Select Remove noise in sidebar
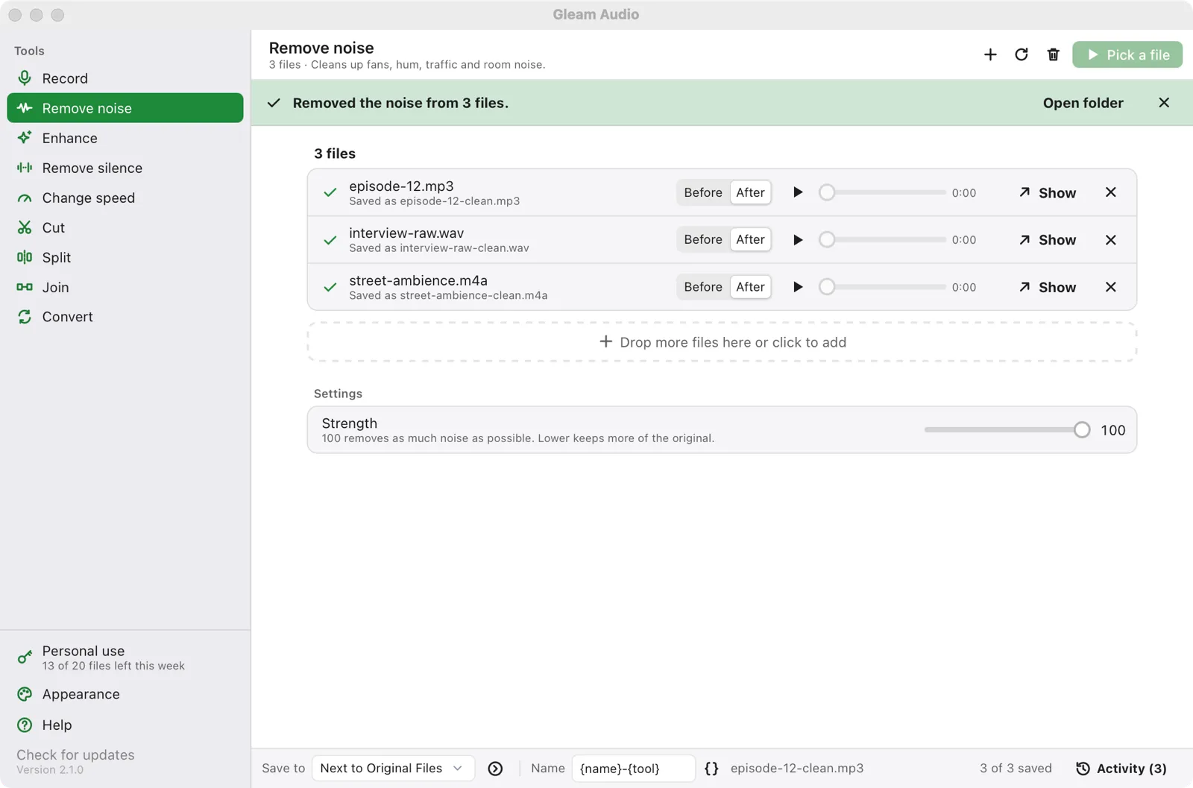 click(125, 108)
